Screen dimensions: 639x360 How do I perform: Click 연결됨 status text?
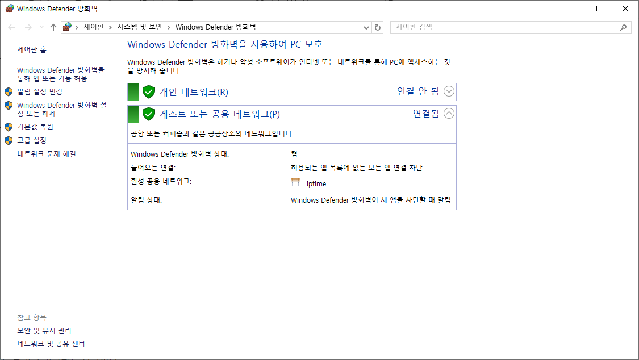click(x=426, y=113)
